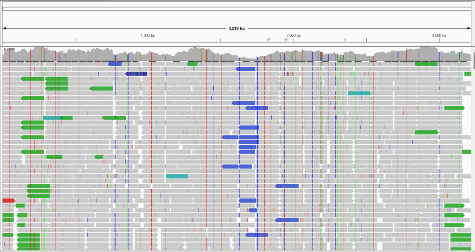Click the red read at left edge

8,201
